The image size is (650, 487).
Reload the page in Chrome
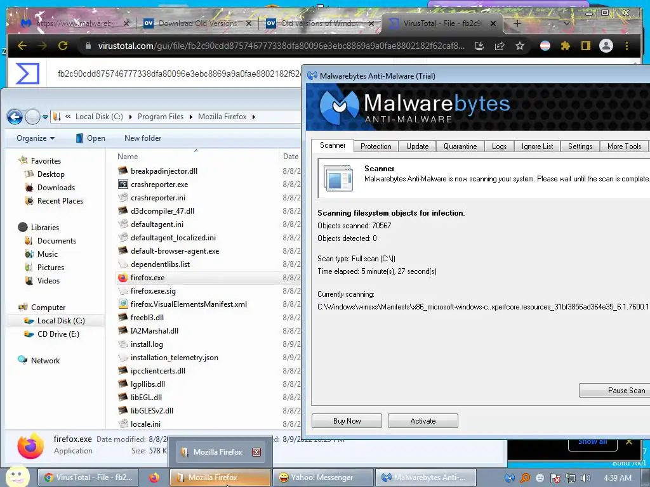click(x=63, y=46)
